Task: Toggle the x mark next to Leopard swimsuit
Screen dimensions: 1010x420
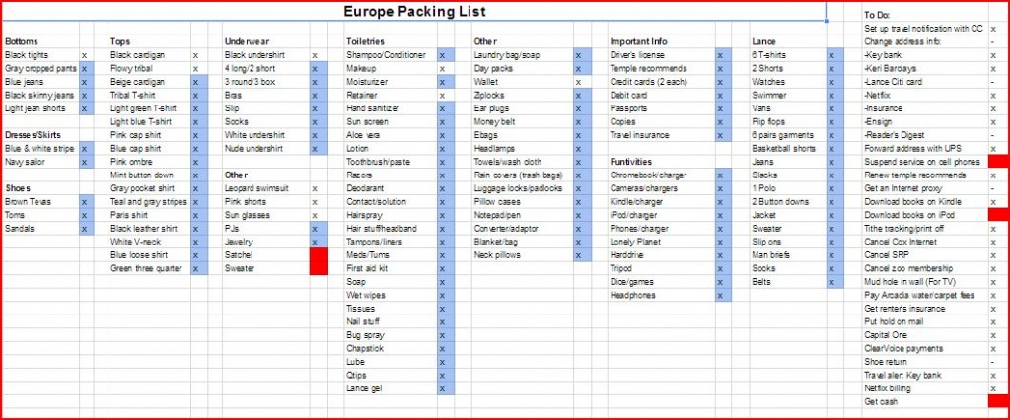Action: click(x=314, y=188)
